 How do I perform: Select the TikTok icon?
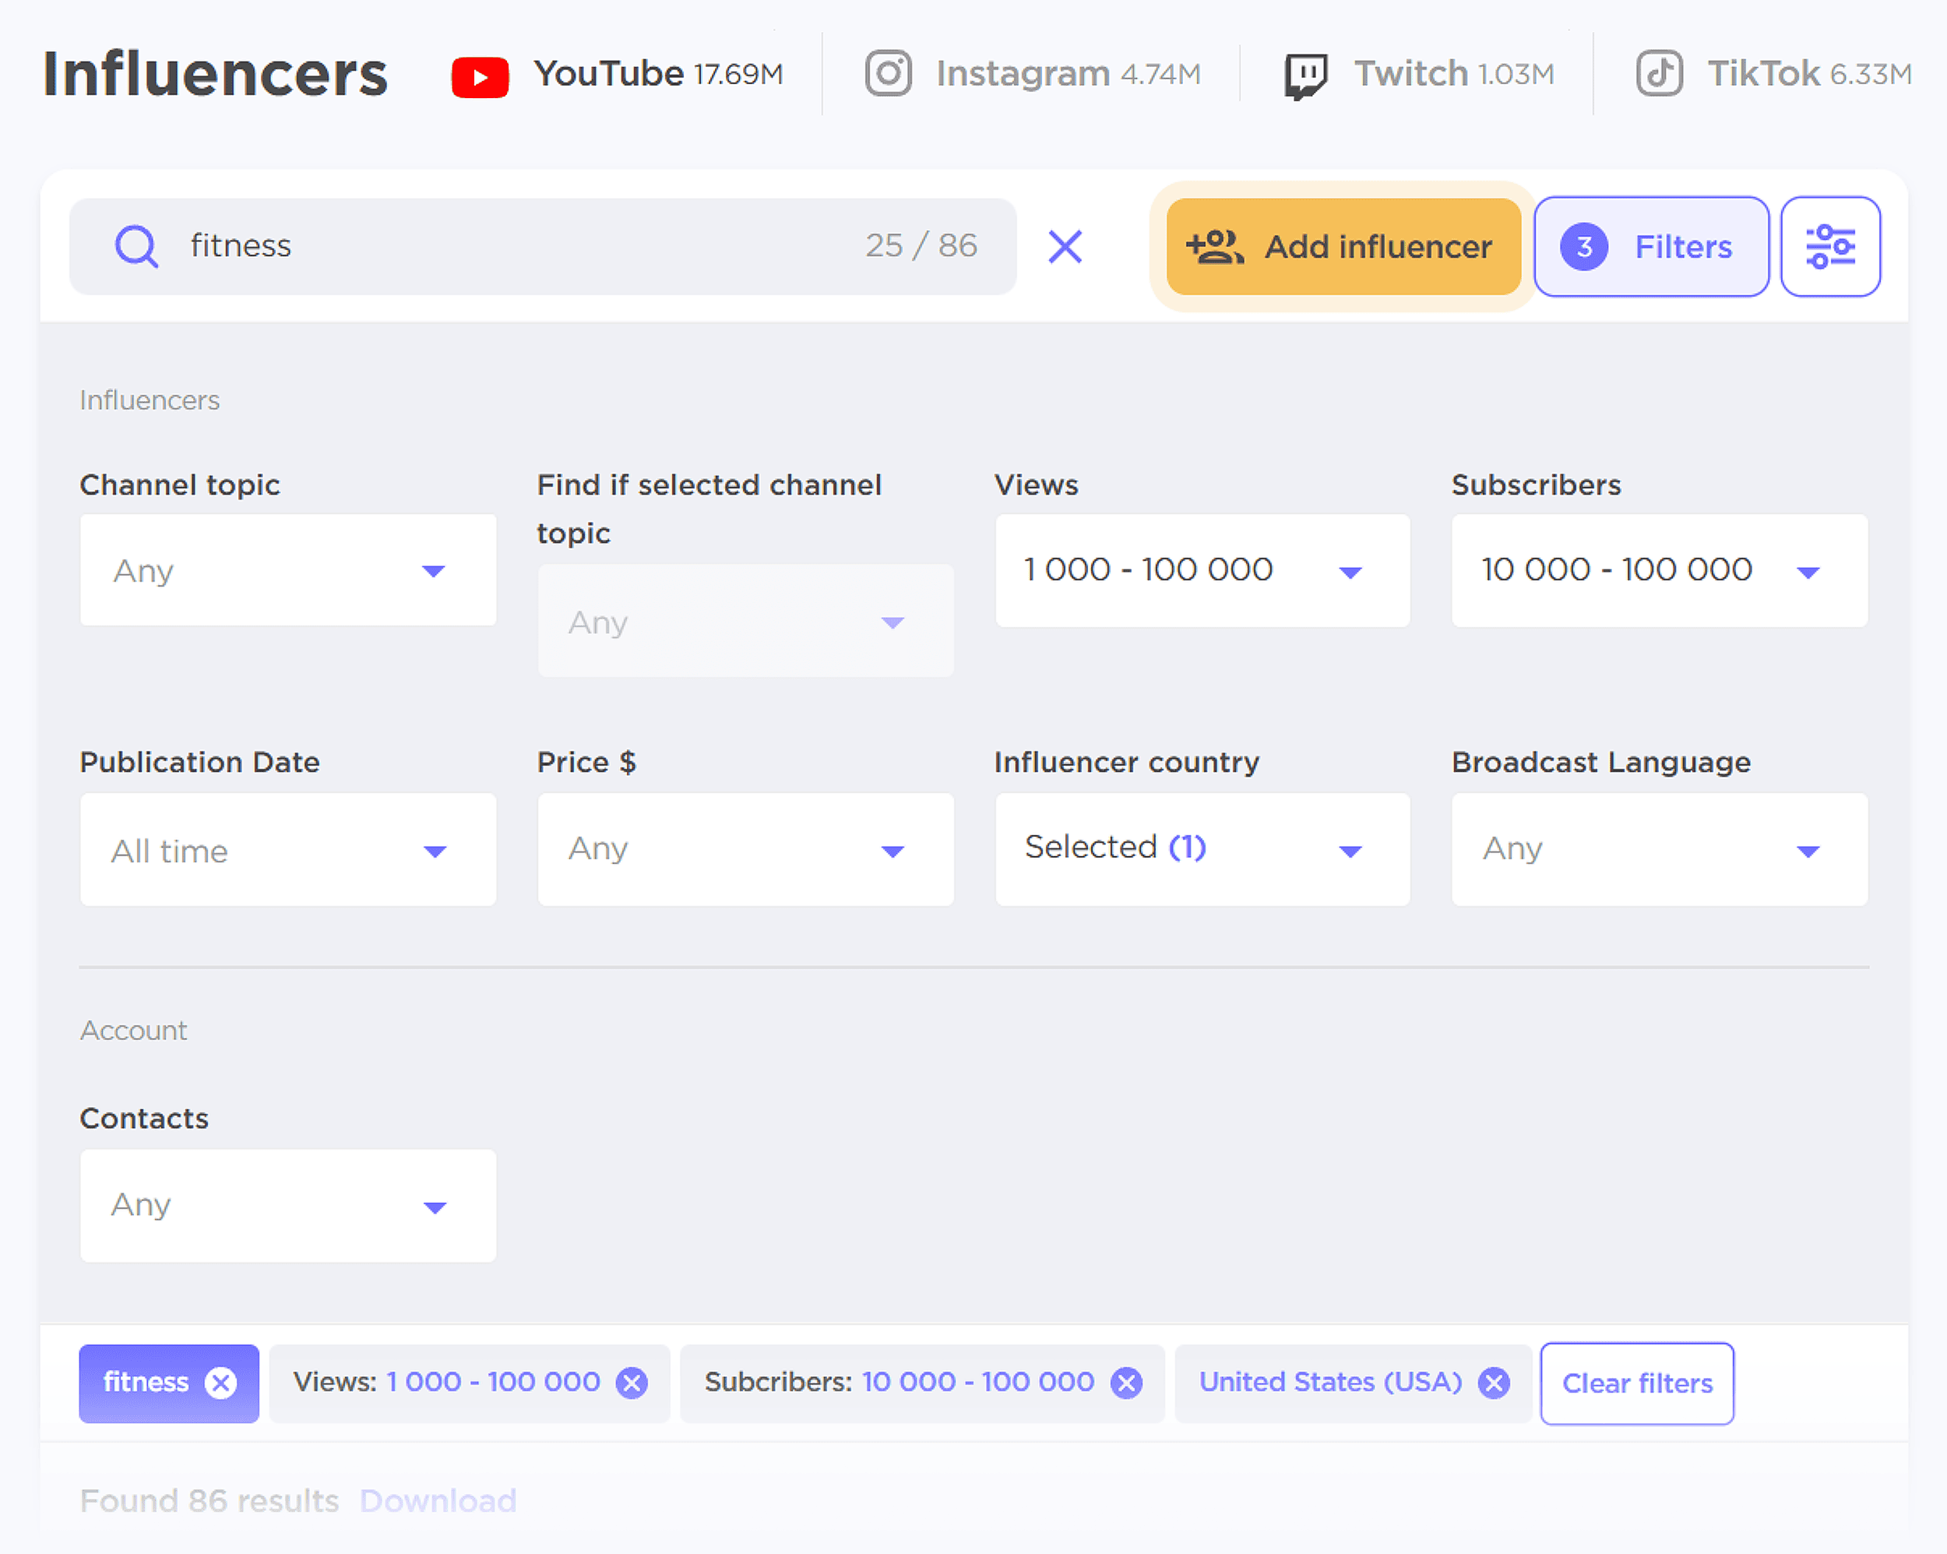tap(1658, 74)
